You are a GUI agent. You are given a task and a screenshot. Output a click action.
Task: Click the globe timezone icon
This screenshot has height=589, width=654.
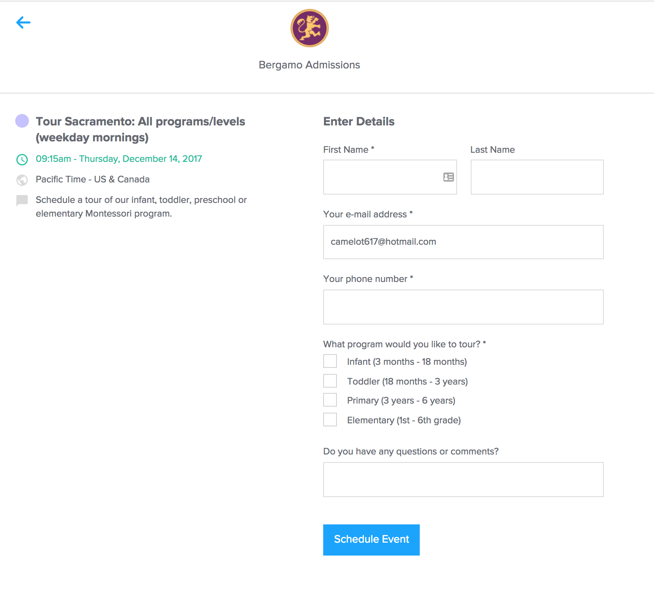22,180
